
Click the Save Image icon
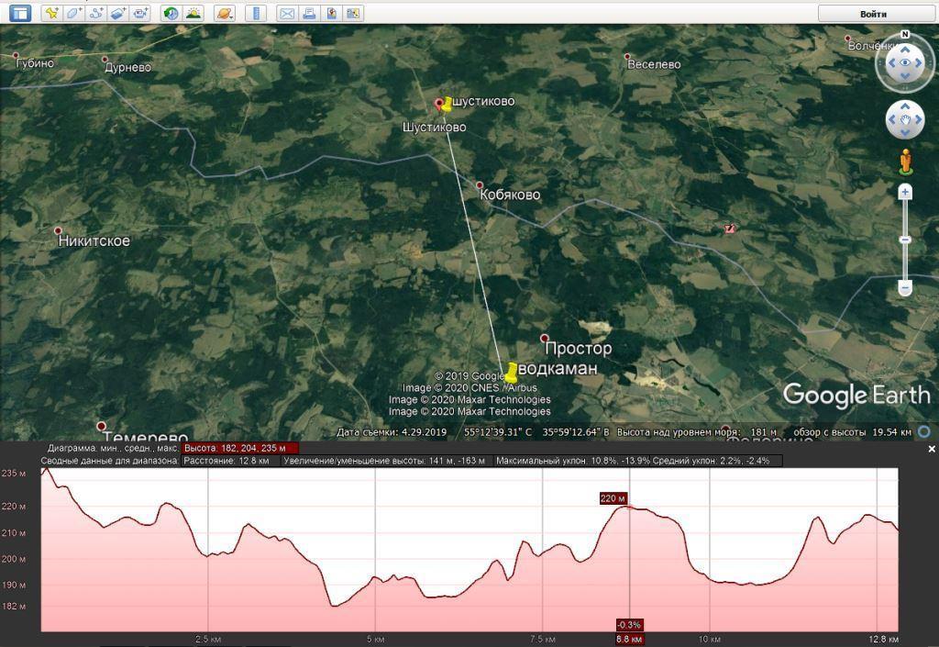[331, 13]
